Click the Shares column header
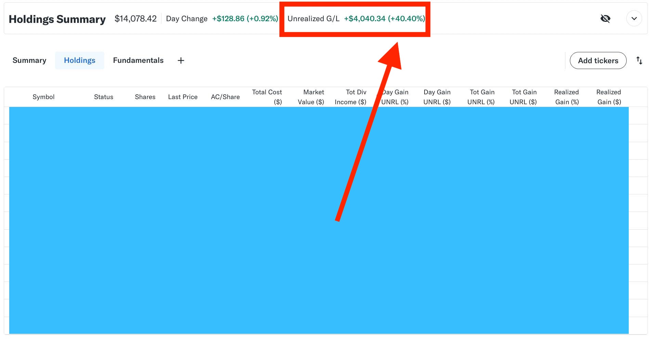Viewport: 652px width, 341px height. (x=145, y=97)
